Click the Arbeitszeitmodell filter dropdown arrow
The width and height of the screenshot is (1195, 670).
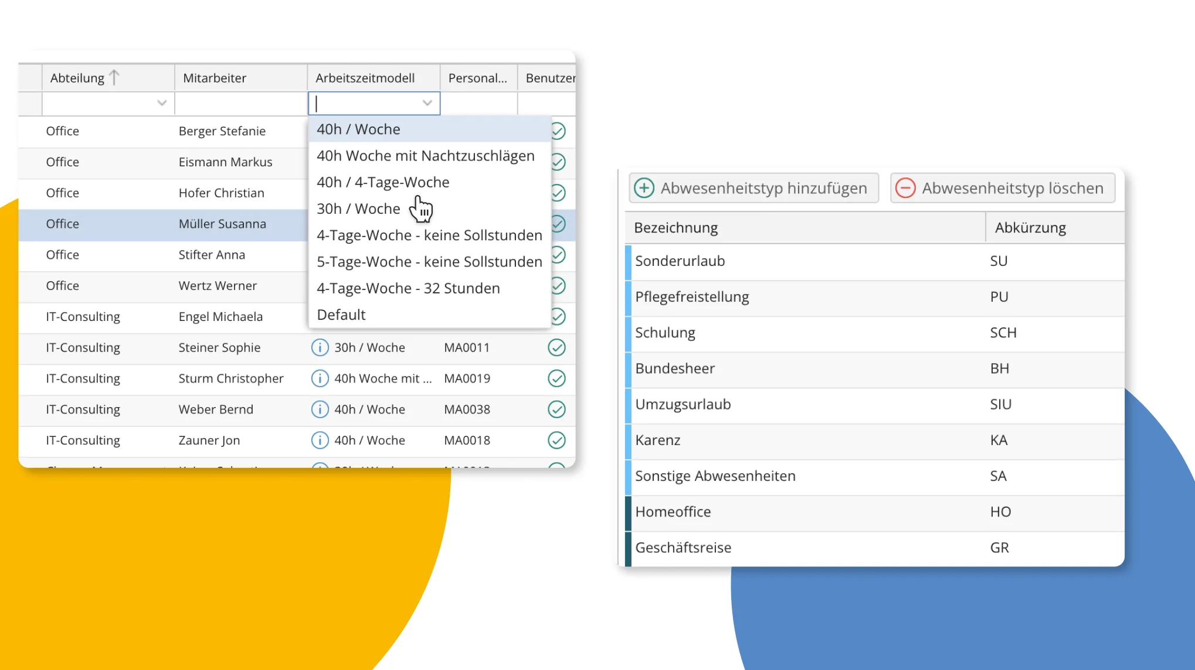click(427, 103)
